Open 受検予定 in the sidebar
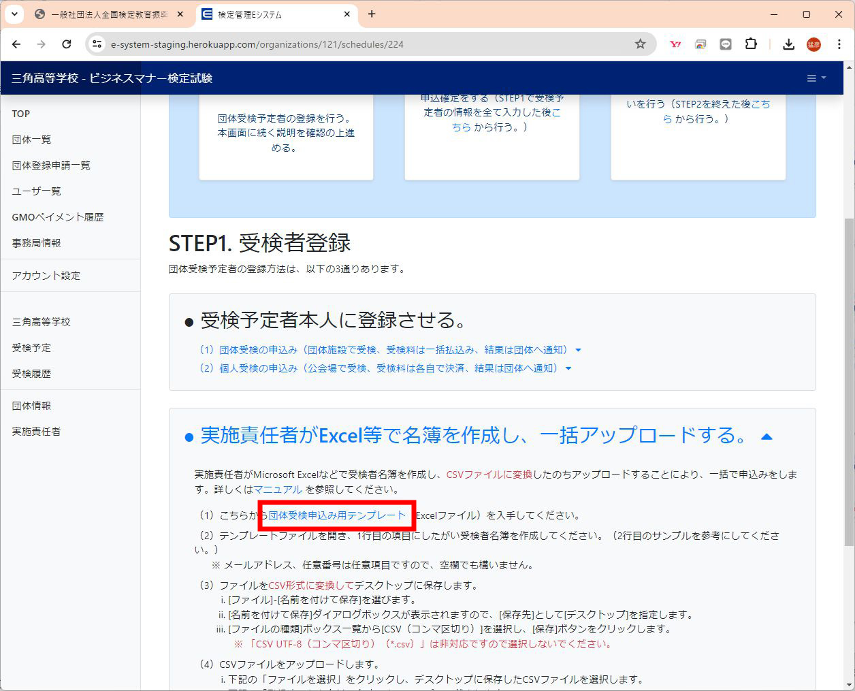The width and height of the screenshot is (855, 691). click(31, 348)
